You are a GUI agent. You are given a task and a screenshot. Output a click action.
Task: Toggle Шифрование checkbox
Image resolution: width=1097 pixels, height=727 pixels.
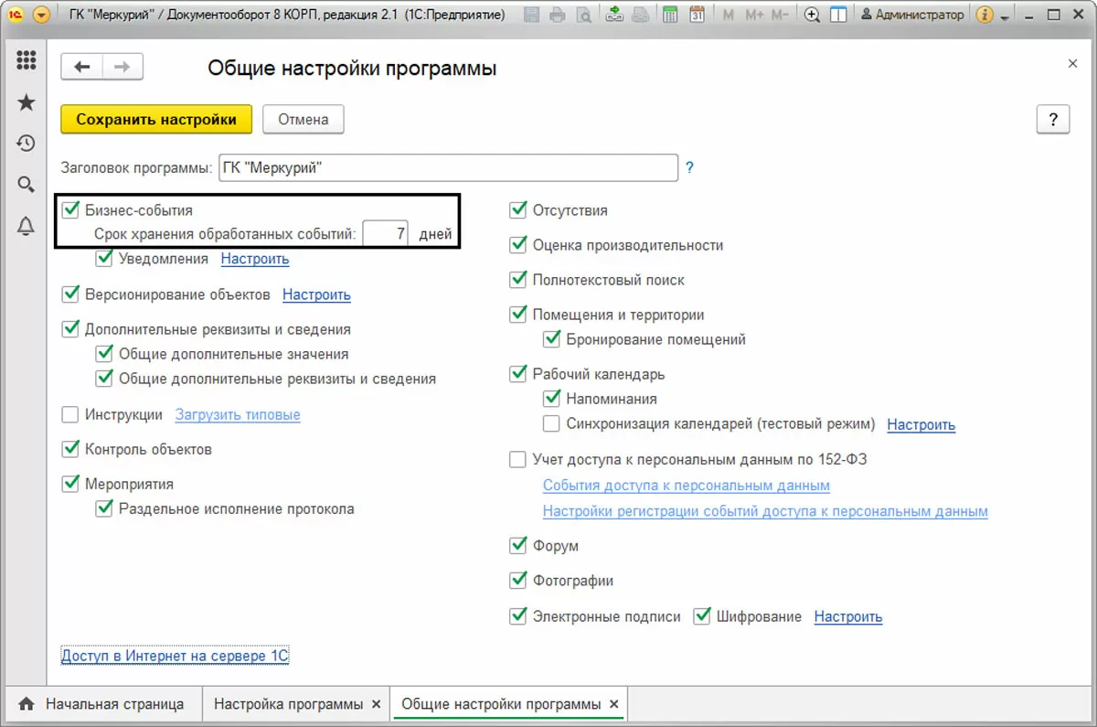click(702, 616)
